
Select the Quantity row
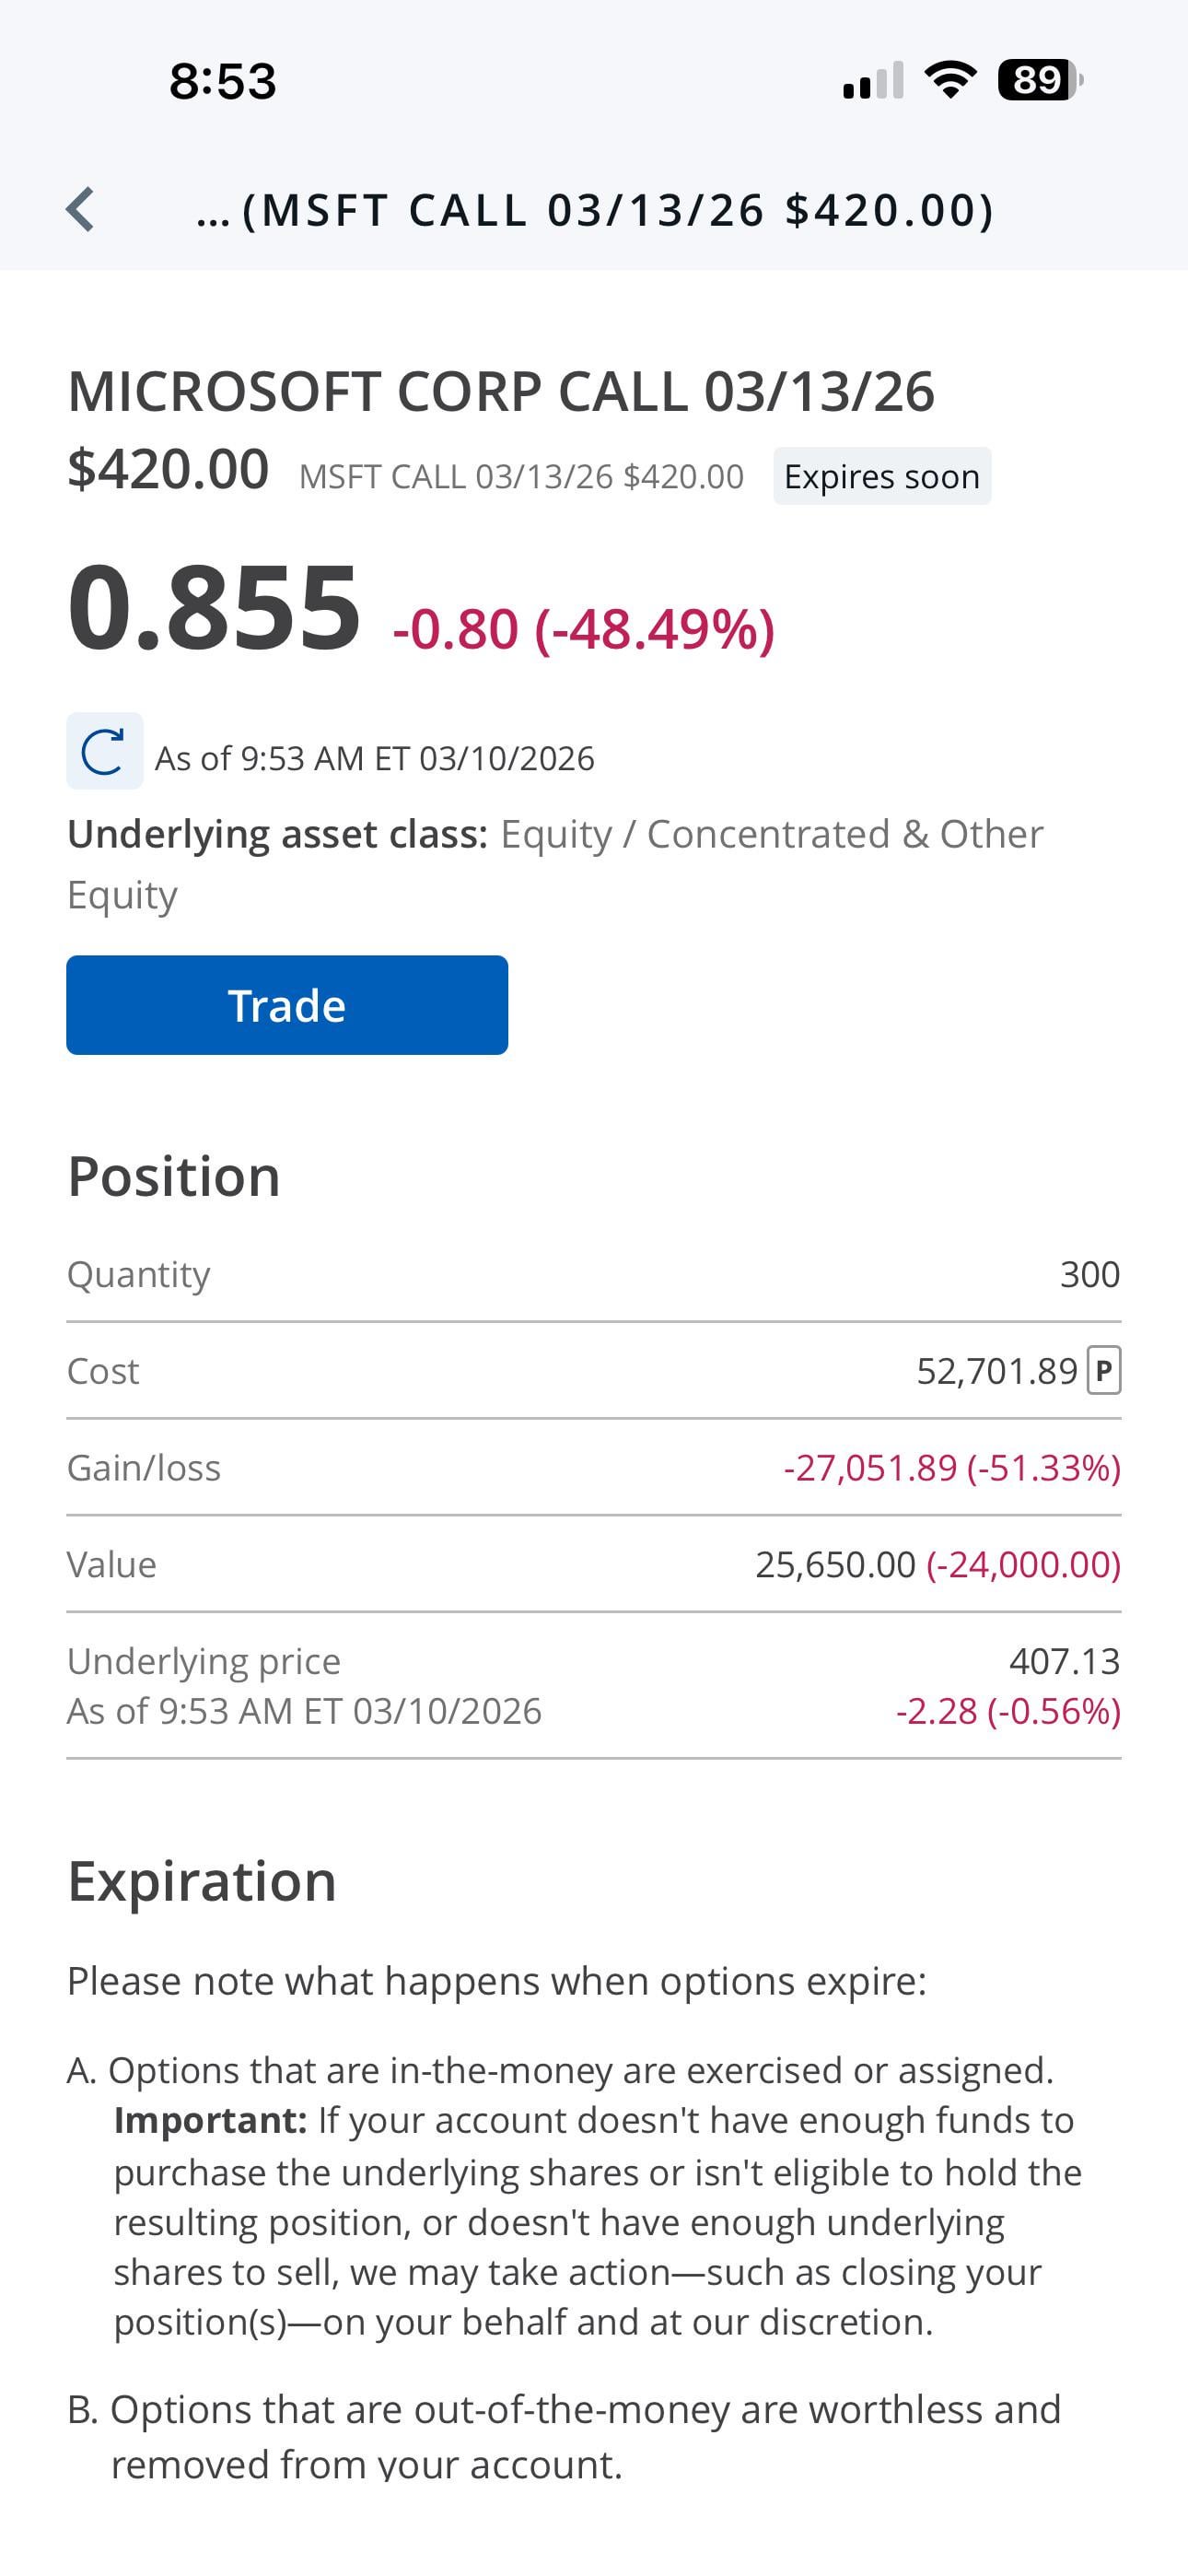point(593,1274)
